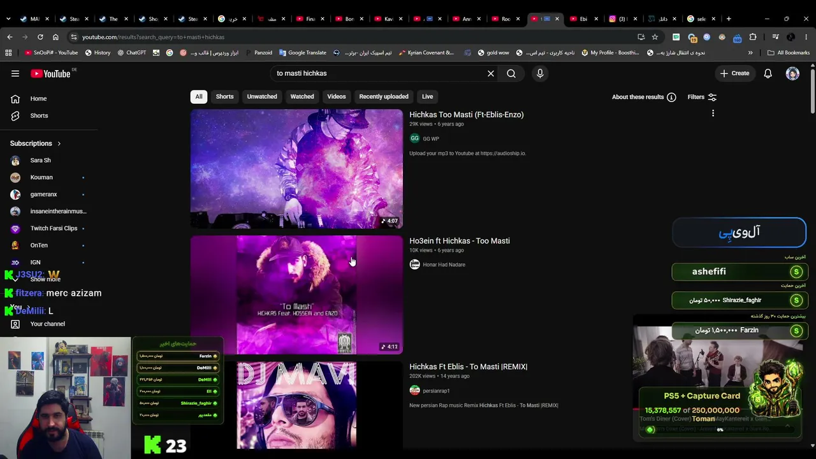Viewport: 816px width, 459px height.
Task: Select the Unwatched filter chip
Action: point(262,97)
